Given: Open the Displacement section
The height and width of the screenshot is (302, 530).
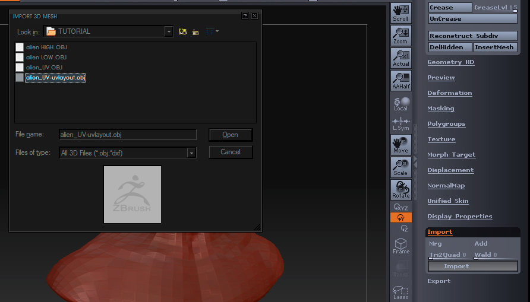Looking at the screenshot, I should coord(450,170).
